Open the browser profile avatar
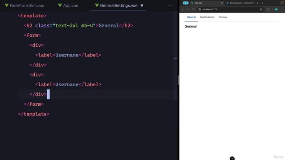Image resolution: width=285 pixels, height=160 pixels. click(276, 9)
